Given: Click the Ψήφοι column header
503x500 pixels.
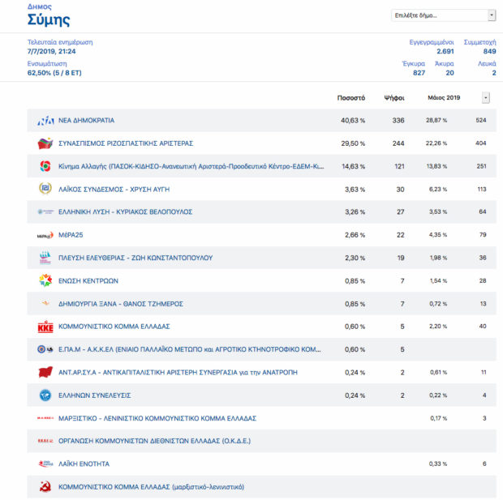Looking at the screenshot, I should click(394, 98).
